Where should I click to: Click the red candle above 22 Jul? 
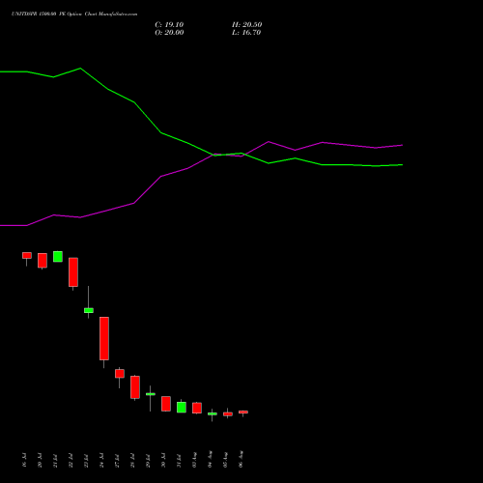pos(73,272)
